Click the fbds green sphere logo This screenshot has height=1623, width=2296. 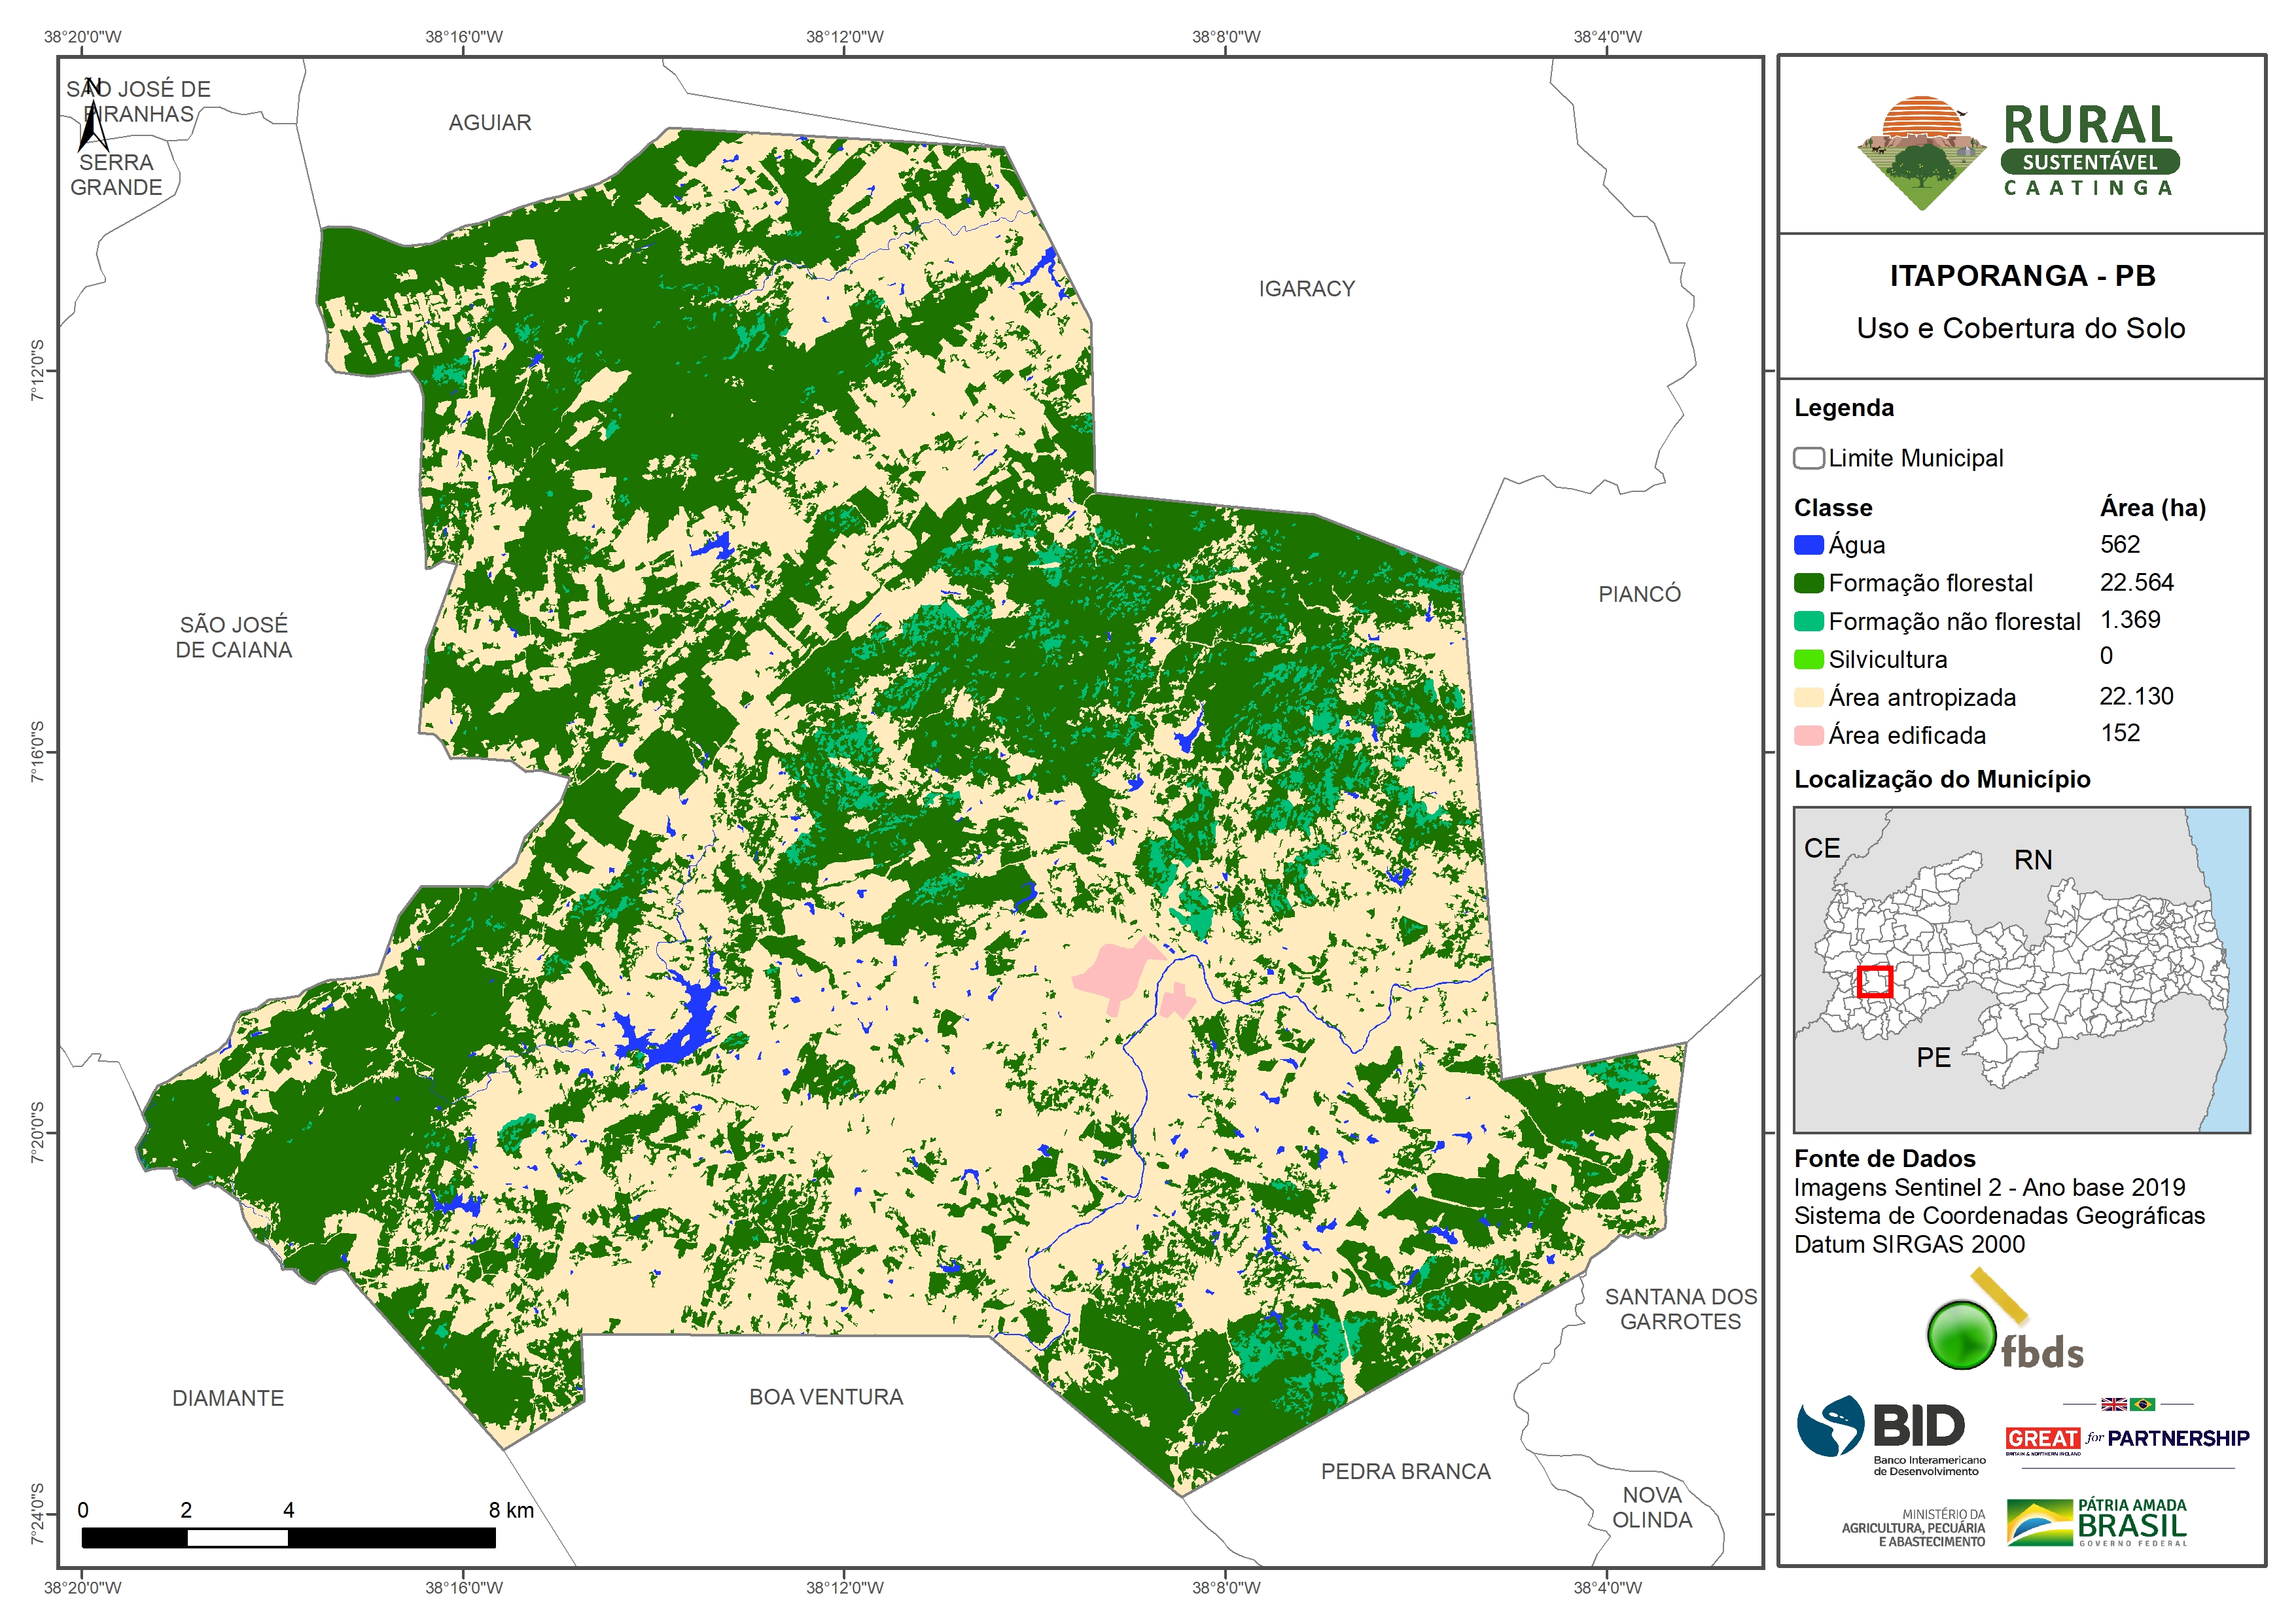click(x=1962, y=1335)
